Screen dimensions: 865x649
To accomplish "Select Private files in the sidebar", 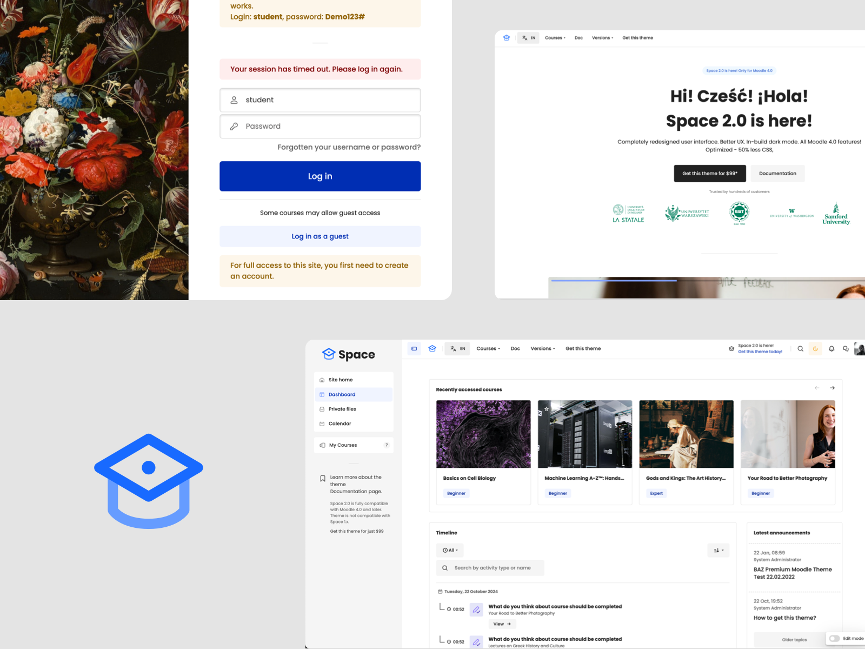I will tap(342, 409).
